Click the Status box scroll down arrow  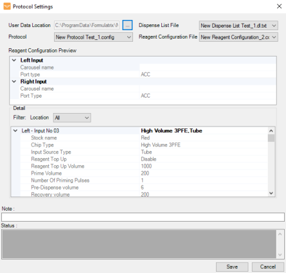coord(280,254)
